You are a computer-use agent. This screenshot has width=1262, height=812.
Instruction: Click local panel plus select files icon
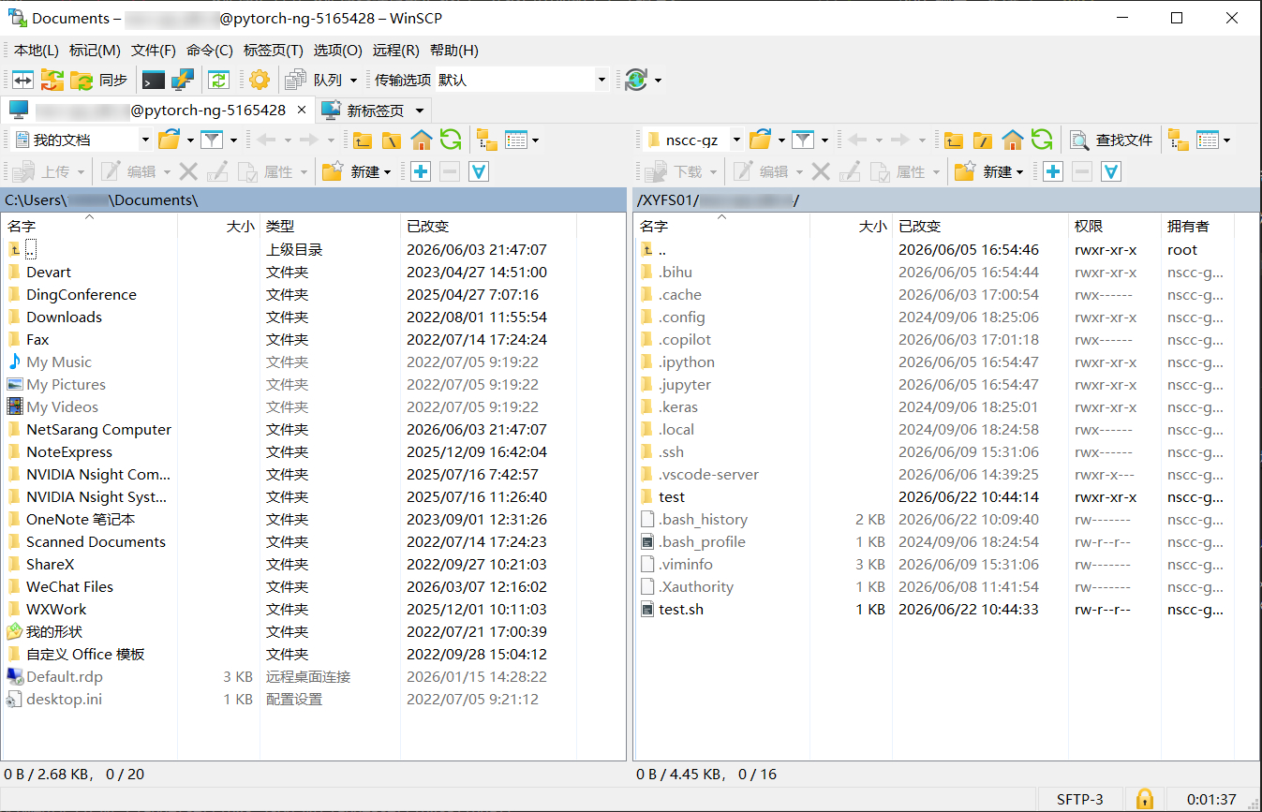(421, 171)
